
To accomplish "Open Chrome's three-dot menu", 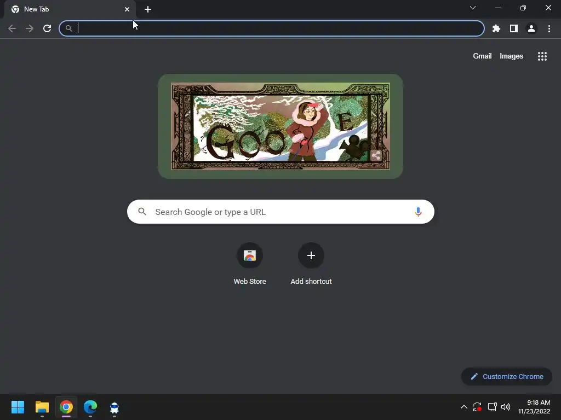I will tap(549, 28).
